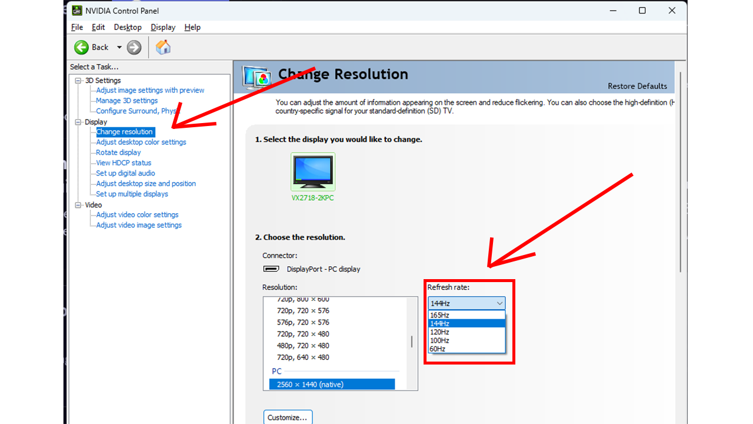Select 720p, 640 × 480 resolution
This screenshot has width=753, height=424.
[303, 357]
